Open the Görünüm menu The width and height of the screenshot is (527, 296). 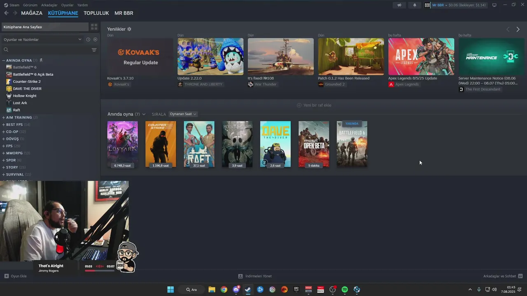click(30, 5)
